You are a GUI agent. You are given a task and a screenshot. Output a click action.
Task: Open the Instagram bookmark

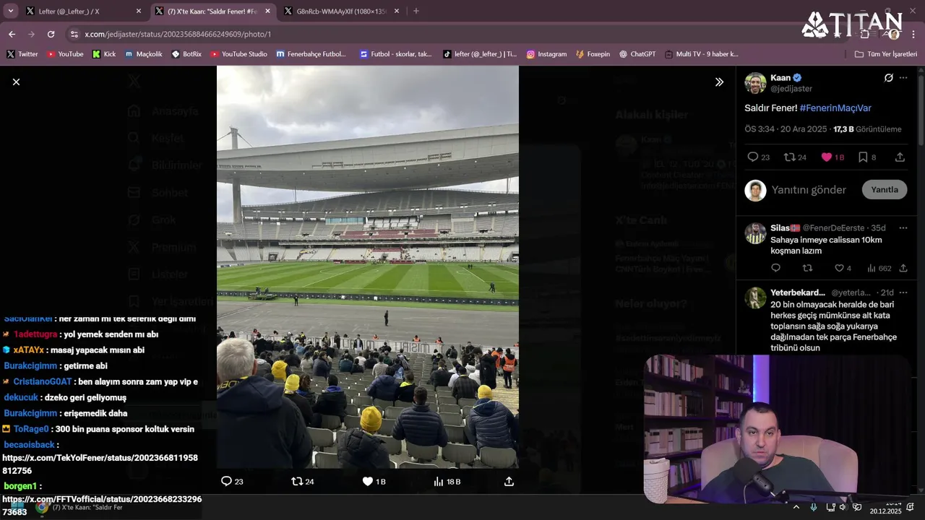coord(546,54)
